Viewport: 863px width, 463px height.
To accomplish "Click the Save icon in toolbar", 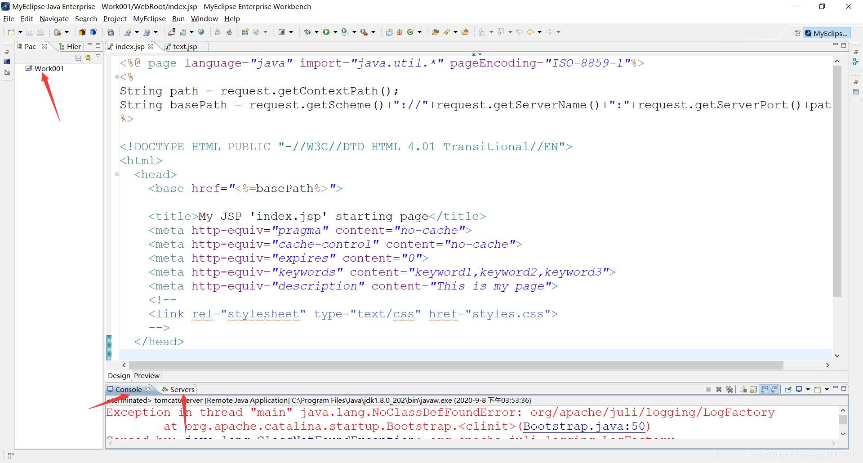I will point(30,32).
